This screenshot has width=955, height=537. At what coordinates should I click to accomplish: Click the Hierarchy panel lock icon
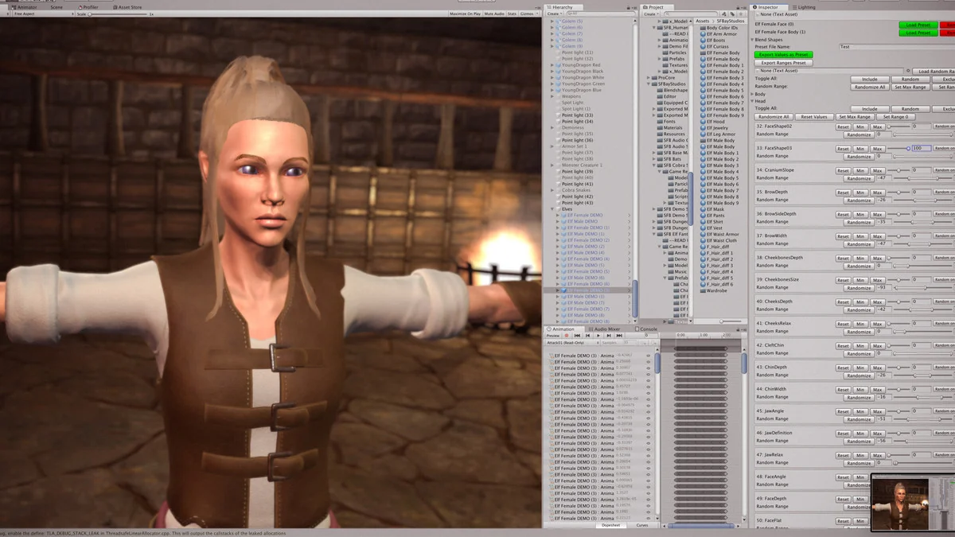[628, 7]
